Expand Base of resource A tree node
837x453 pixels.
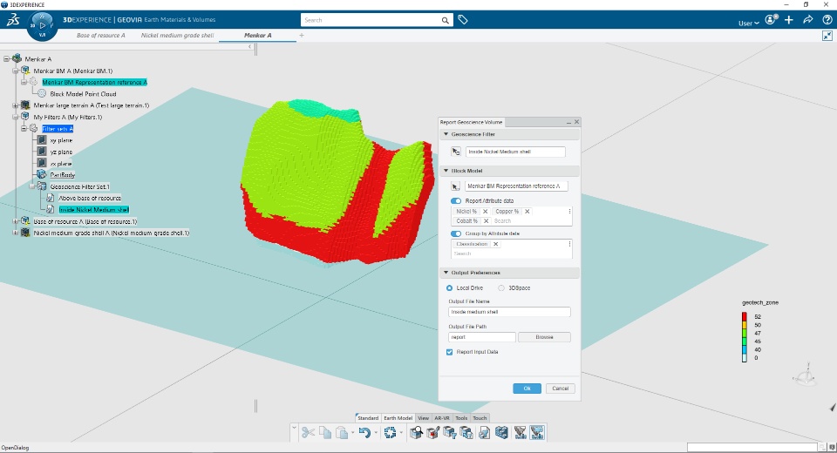(x=16, y=221)
